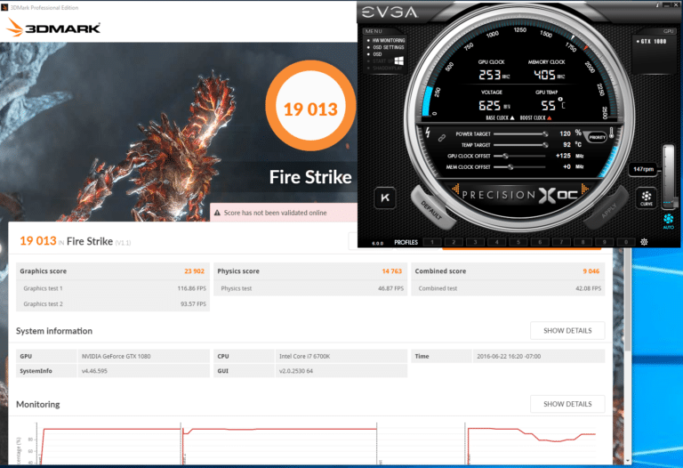Open Precision XOC settings gear
Image resolution: width=683 pixels, height=468 pixels.
644,242
